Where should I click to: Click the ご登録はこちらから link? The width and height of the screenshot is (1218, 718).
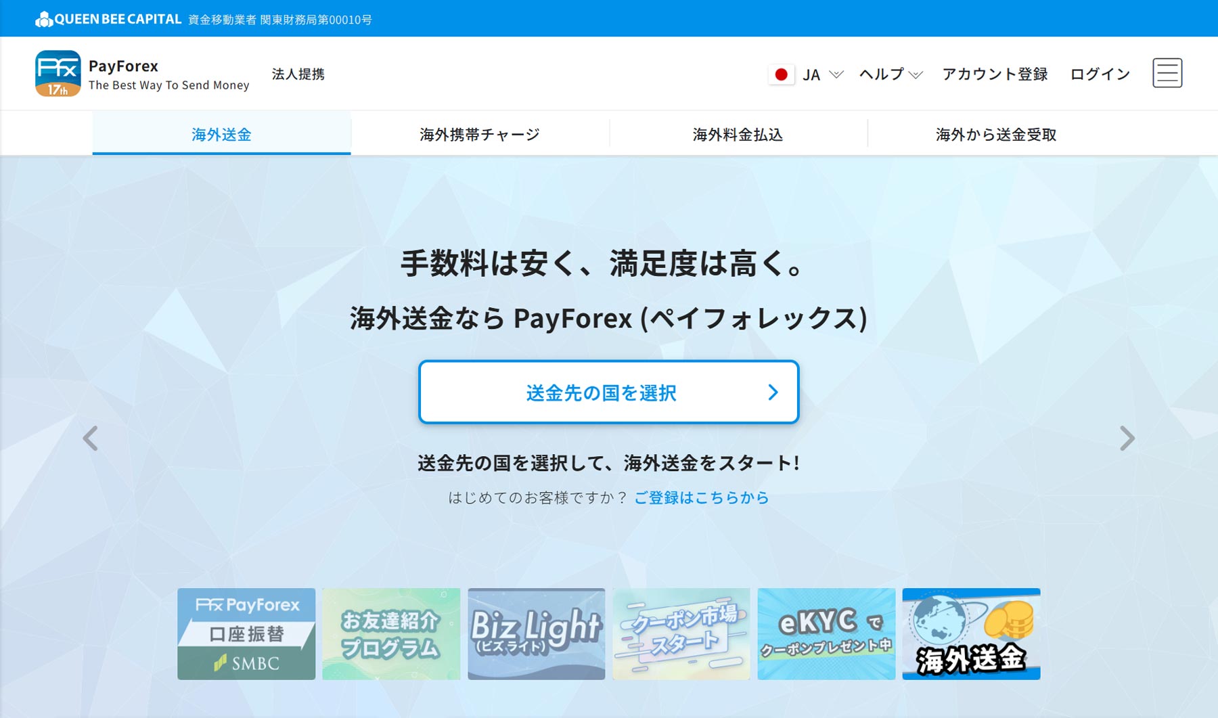[x=702, y=497]
